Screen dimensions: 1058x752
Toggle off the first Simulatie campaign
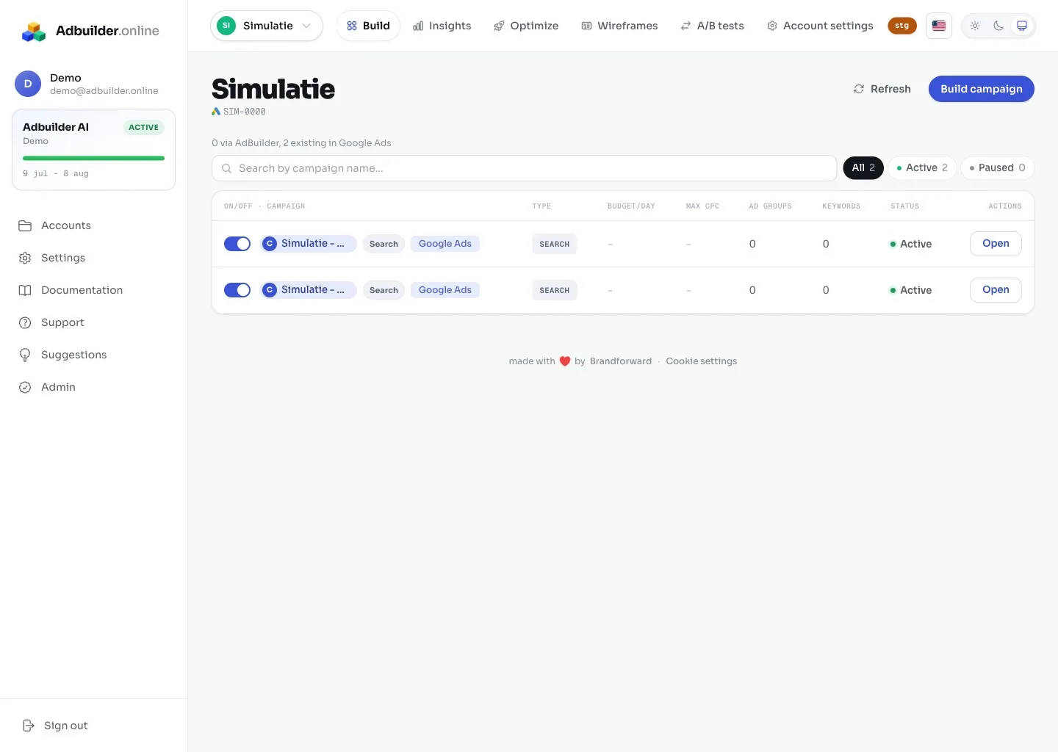click(x=237, y=244)
